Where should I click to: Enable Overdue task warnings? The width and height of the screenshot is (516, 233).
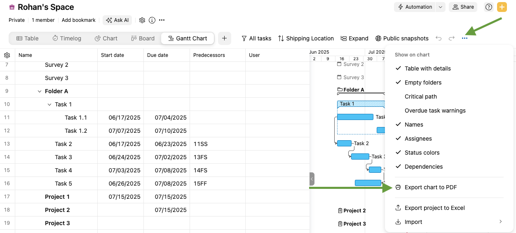435,111
